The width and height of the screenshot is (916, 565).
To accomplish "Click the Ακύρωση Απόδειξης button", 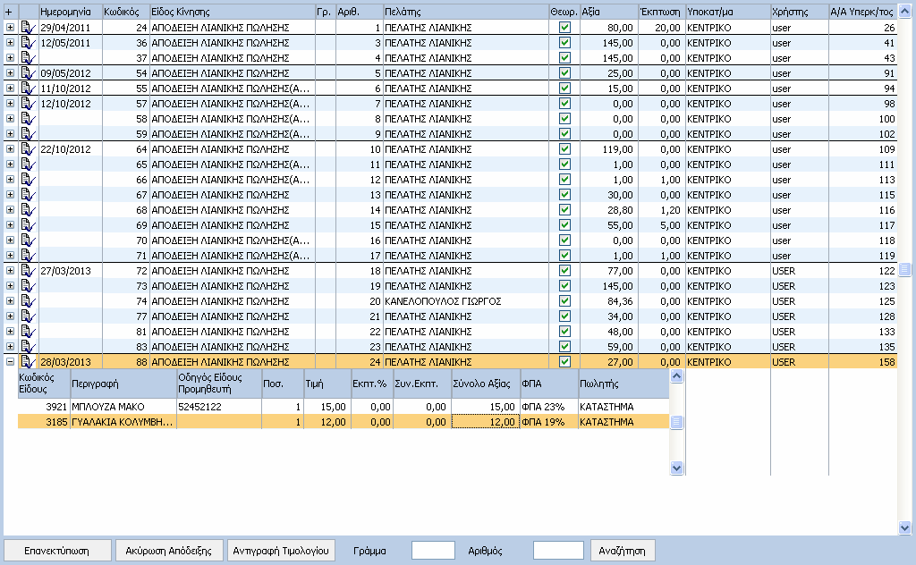I will click(169, 551).
